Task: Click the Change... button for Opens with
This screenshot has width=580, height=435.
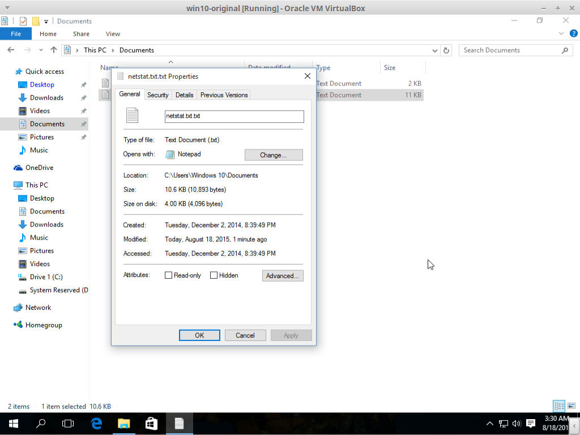Action: 274,155
